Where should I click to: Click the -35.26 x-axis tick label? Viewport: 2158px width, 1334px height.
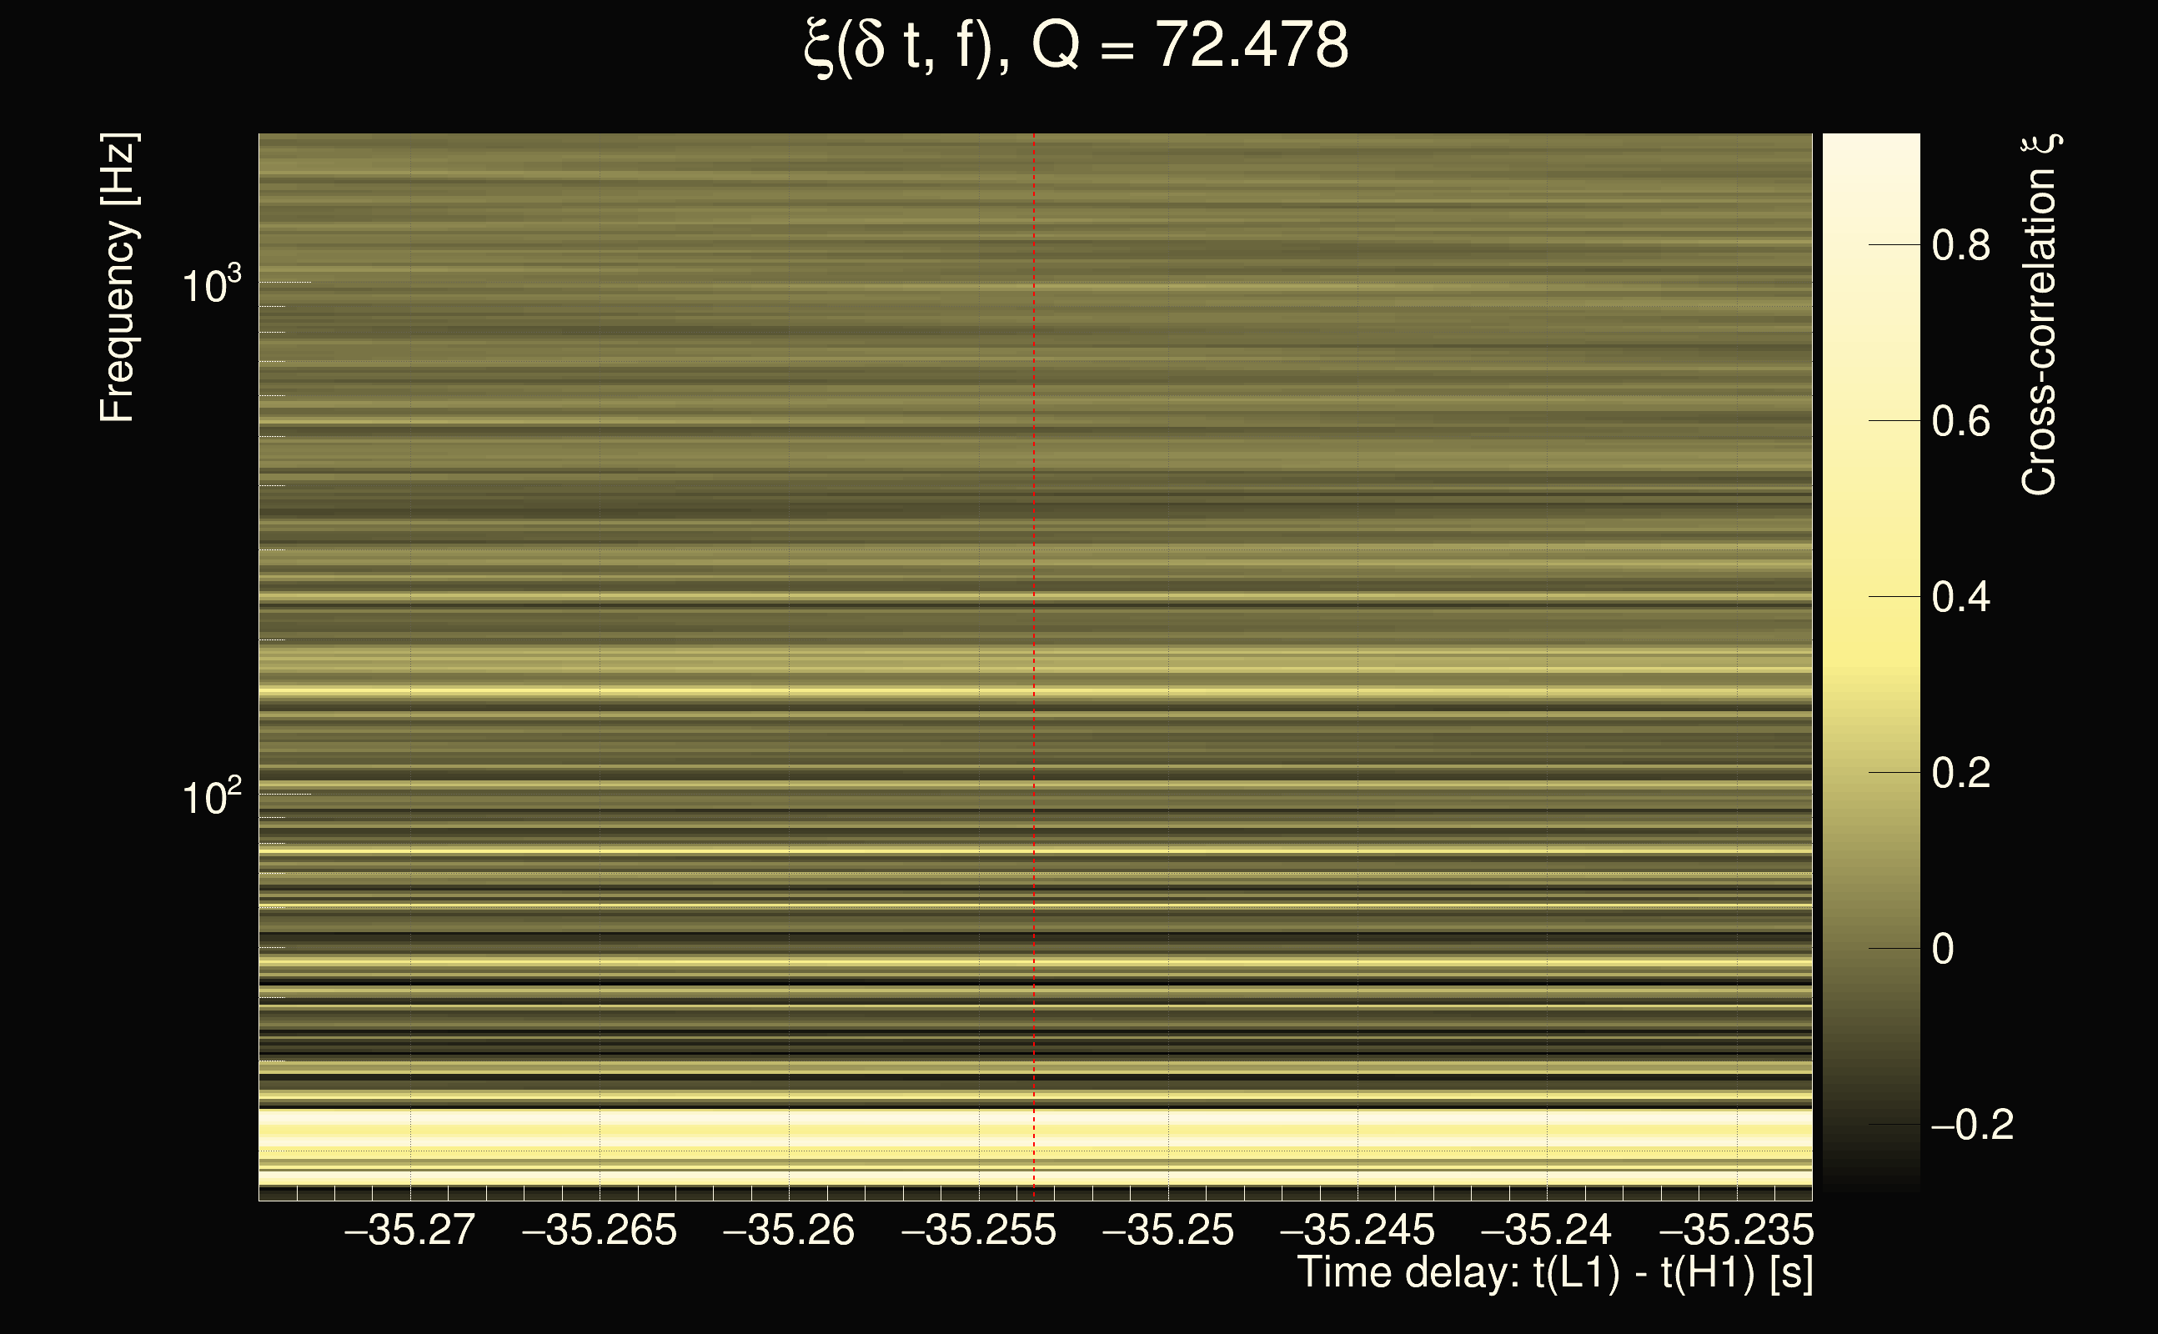(x=789, y=1230)
